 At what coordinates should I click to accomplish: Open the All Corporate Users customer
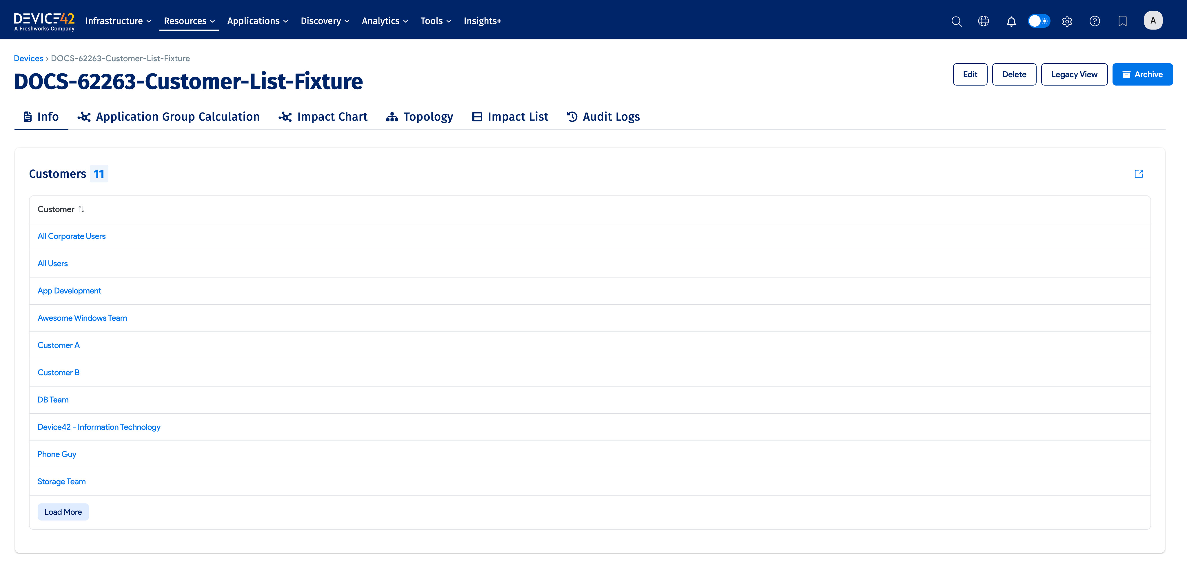(71, 237)
